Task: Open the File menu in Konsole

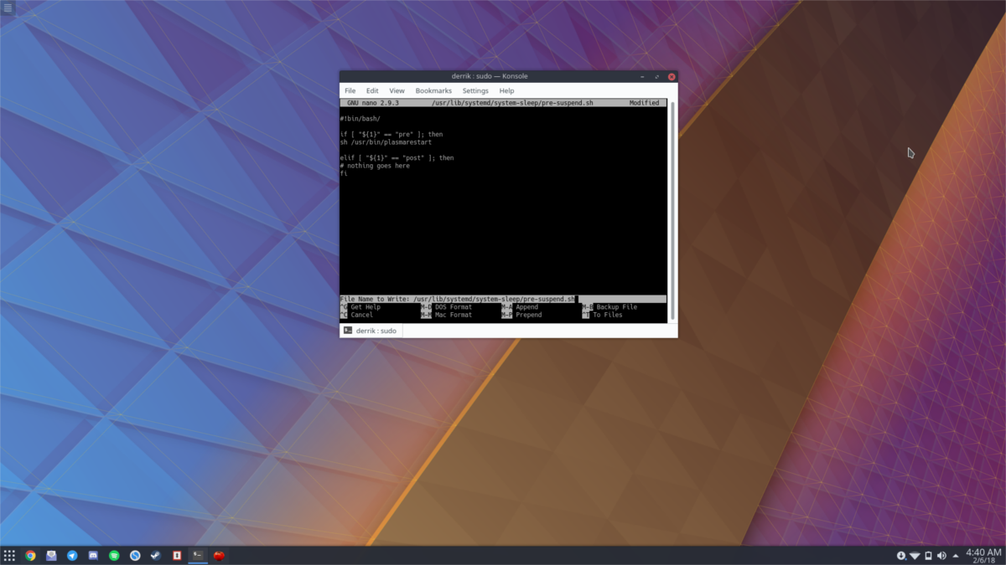Action: [350, 90]
